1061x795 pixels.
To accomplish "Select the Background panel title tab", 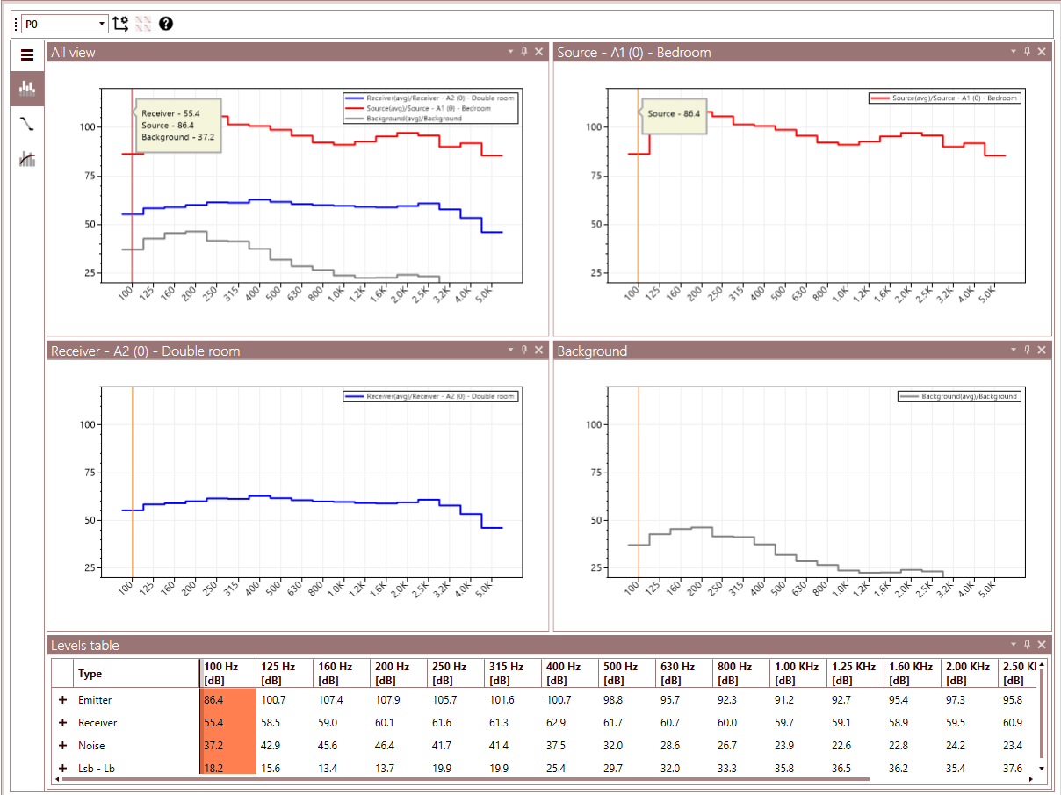I will pyautogui.click(x=593, y=351).
